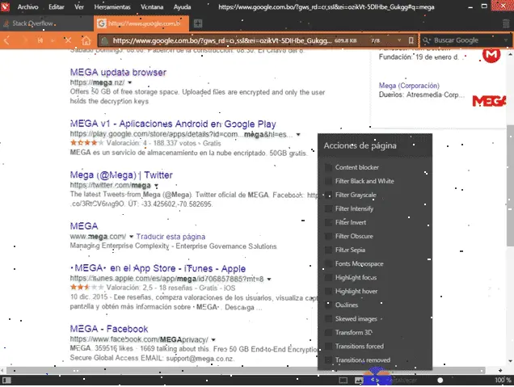The image size is (514, 387).
Task: Go back with the back arrow
Action: [7, 40]
